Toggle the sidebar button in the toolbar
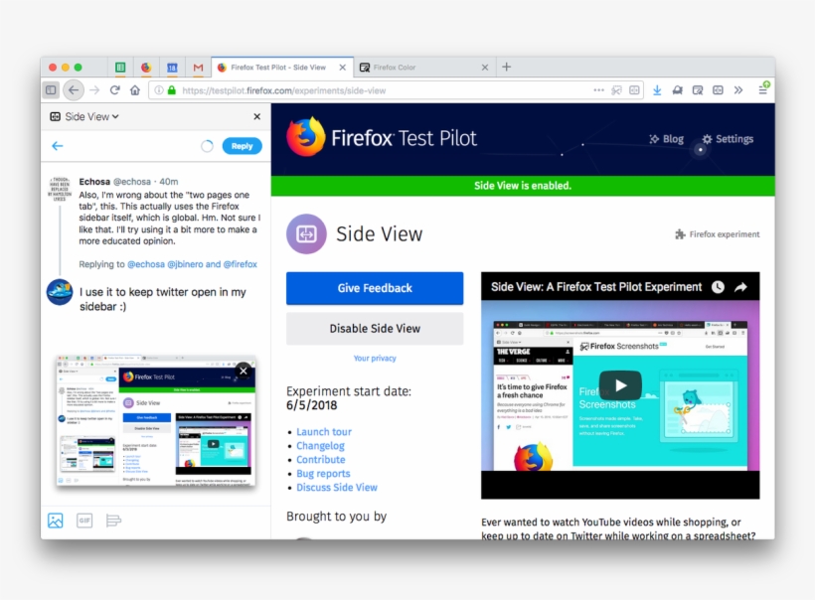This screenshot has height=600, width=815. (x=51, y=89)
